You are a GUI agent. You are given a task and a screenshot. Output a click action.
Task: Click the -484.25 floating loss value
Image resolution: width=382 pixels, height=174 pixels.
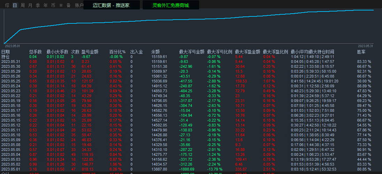(186, 91)
